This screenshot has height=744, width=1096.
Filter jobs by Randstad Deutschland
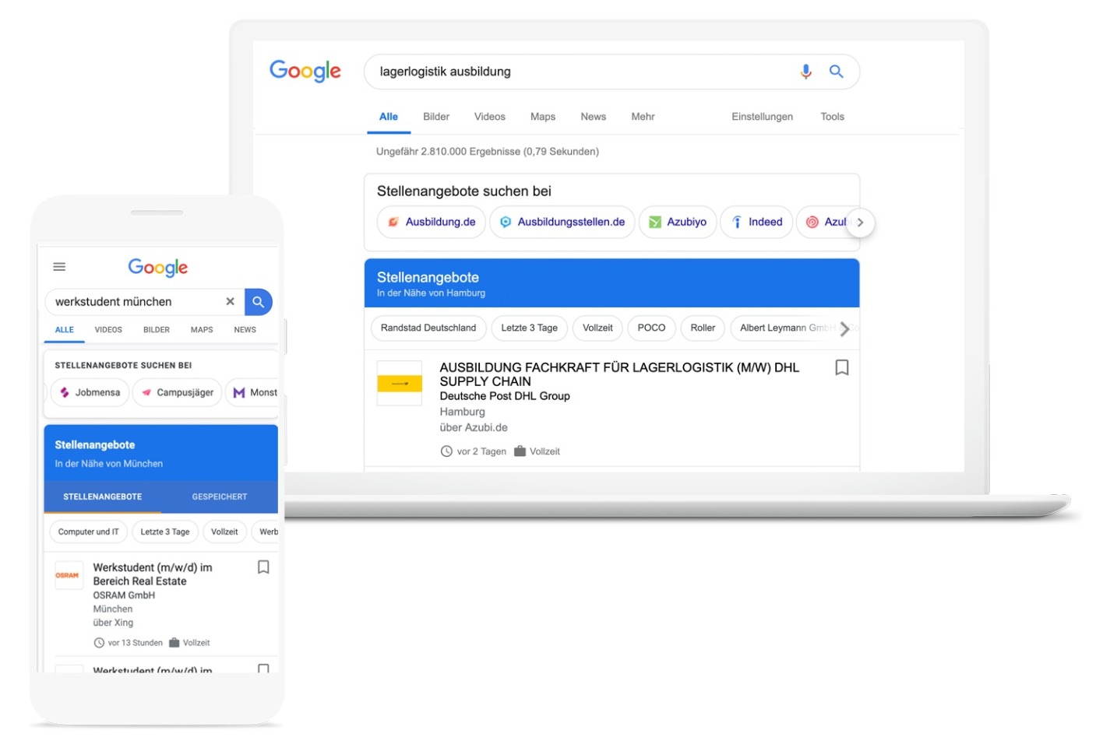click(x=428, y=328)
